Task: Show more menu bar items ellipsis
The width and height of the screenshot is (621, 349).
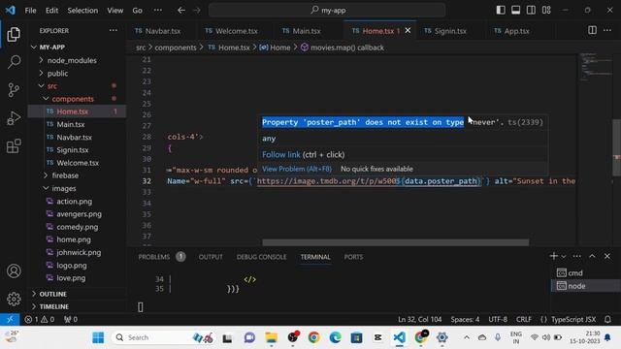Action: pyautogui.click(x=158, y=11)
